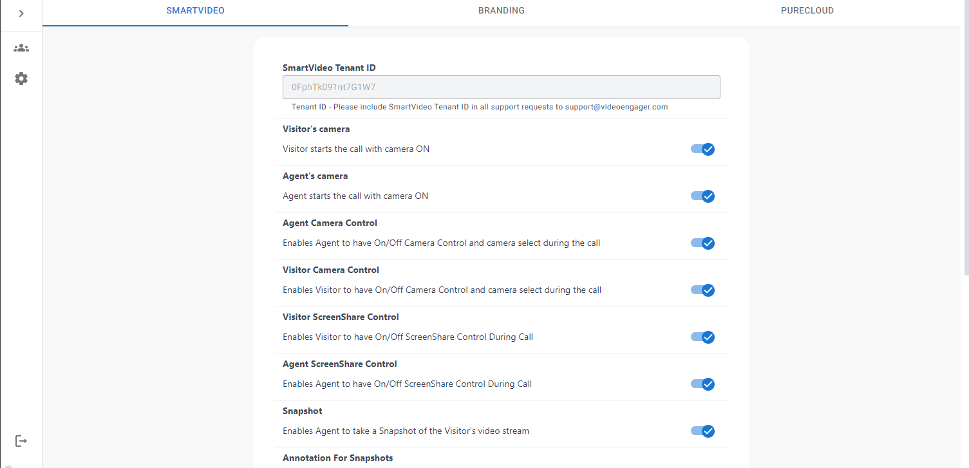
Task: Switch to the BRANDING tab
Action: pos(501,10)
